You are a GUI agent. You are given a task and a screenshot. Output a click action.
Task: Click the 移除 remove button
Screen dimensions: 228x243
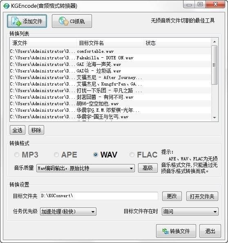click(36, 130)
